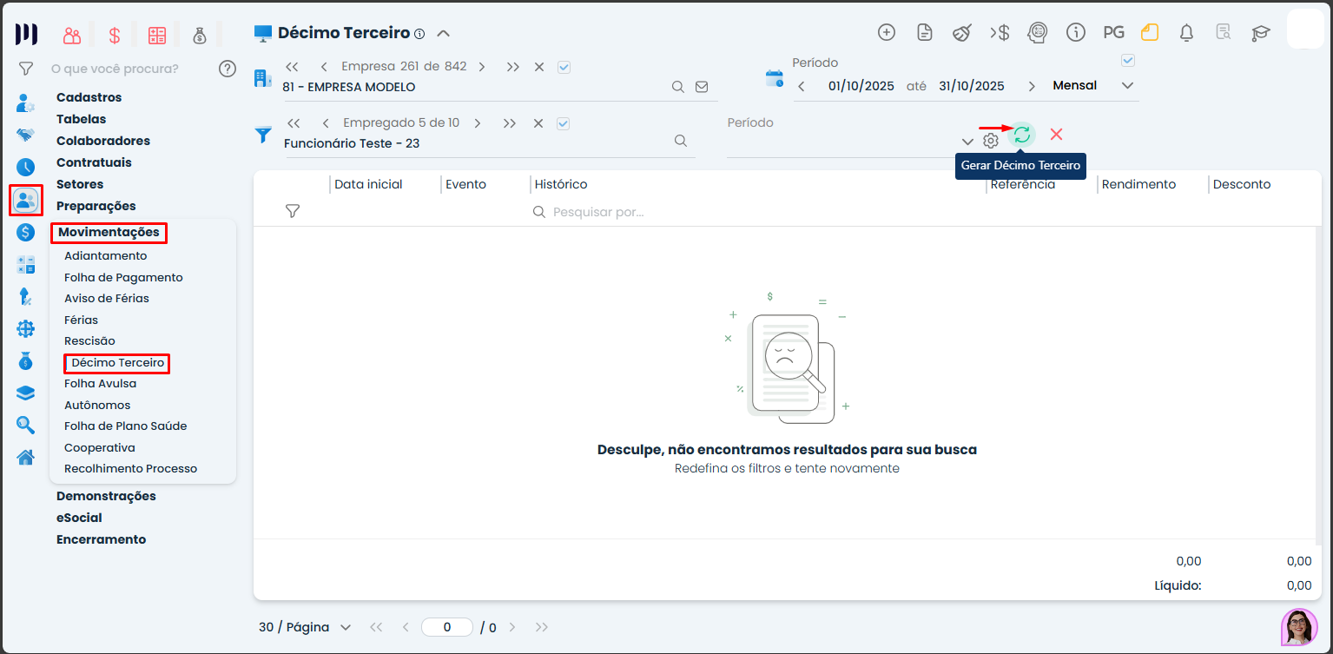Viewport: 1333px width, 654px height.
Task: Click the green Gerar Décimo Terceiro refresh icon
Action: (x=1022, y=135)
